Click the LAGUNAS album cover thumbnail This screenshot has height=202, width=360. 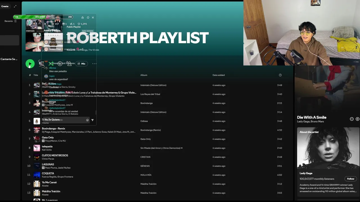tap(37, 166)
